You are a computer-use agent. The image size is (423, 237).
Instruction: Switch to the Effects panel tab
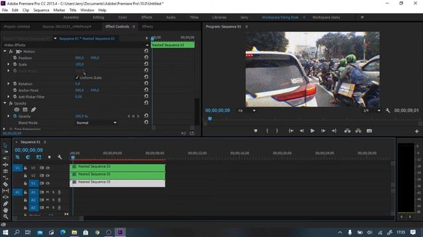(x=147, y=26)
